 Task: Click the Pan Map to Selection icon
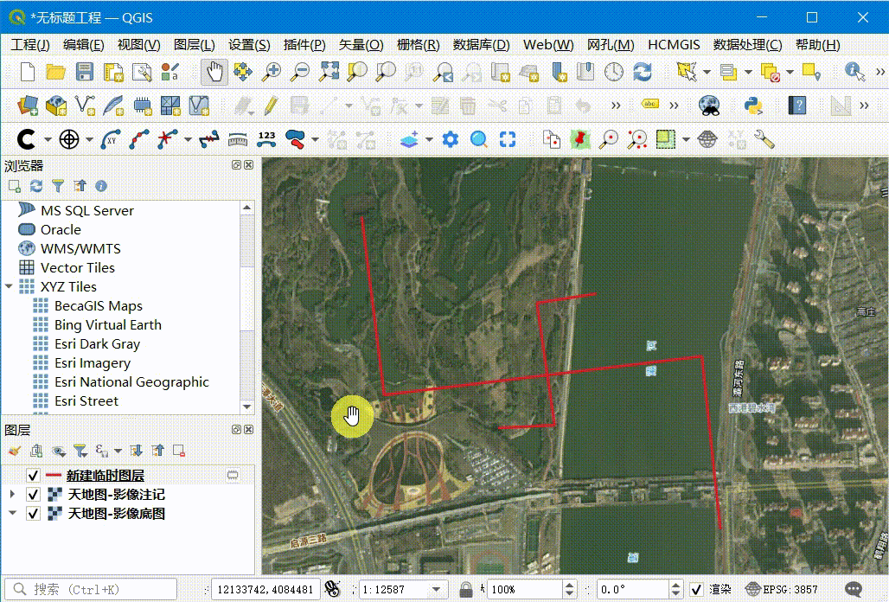243,72
